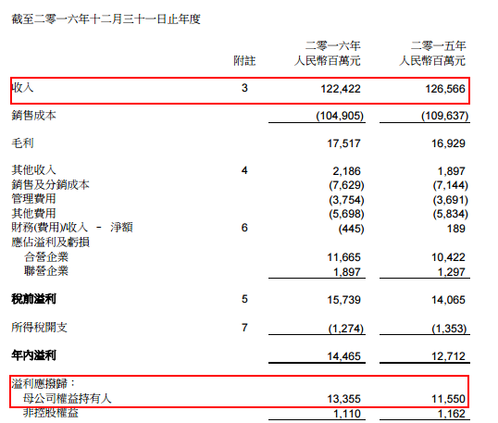Click the 收入 row label

pos(22,88)
